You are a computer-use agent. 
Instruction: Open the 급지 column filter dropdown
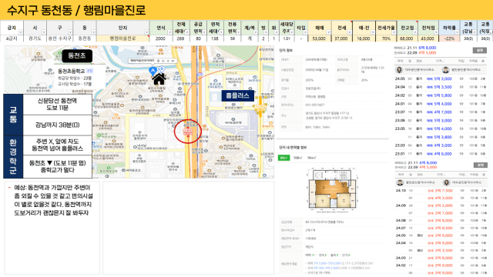(x=21, y=32)
